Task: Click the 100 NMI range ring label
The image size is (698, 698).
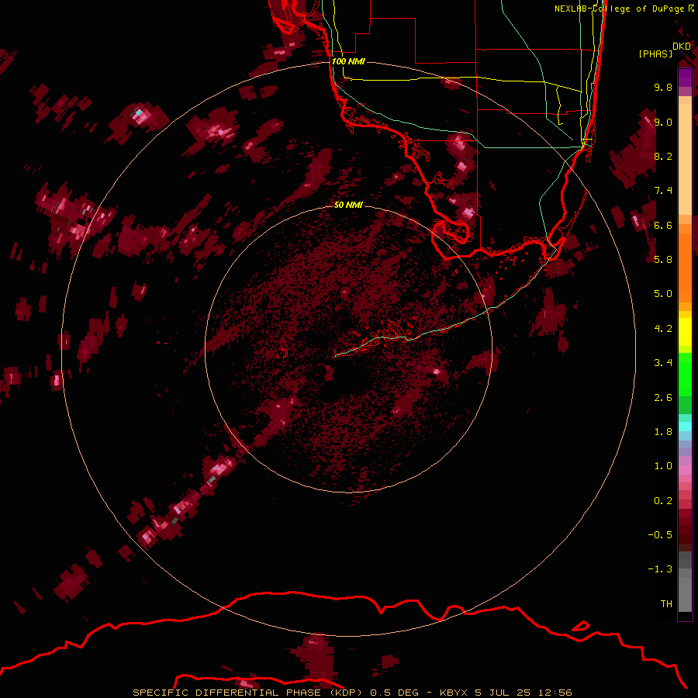Action: (x=348, y=61)
